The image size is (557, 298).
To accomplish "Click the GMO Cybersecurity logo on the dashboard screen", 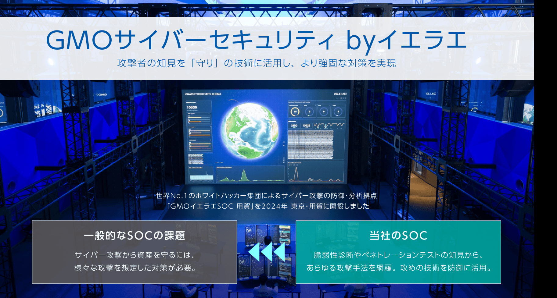I will coord(203,94).
